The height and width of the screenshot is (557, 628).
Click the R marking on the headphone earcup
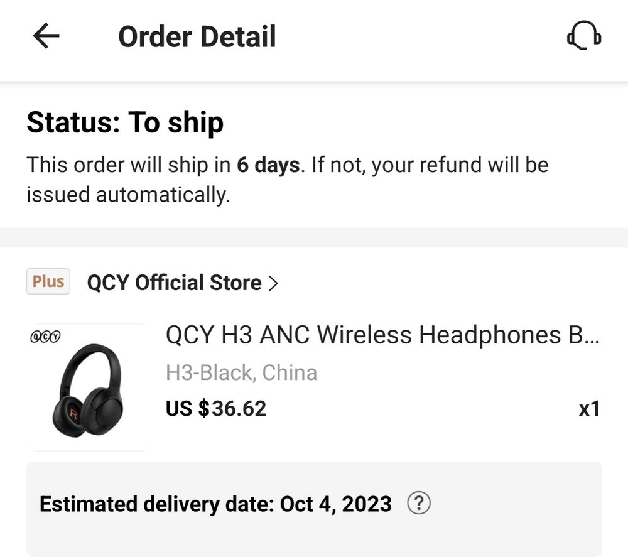point(73,413)
